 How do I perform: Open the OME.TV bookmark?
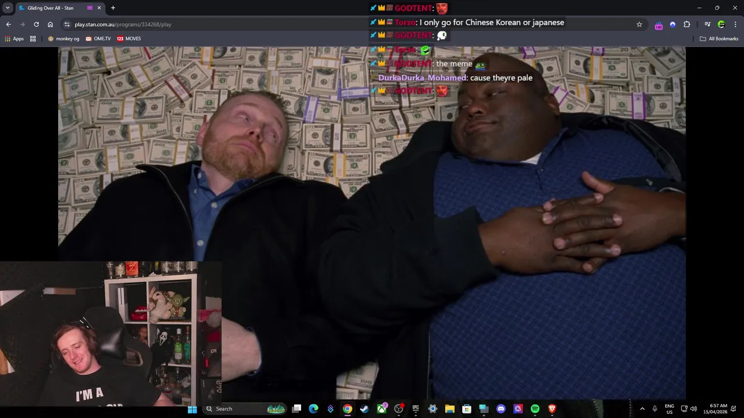[x=98, y=39]
